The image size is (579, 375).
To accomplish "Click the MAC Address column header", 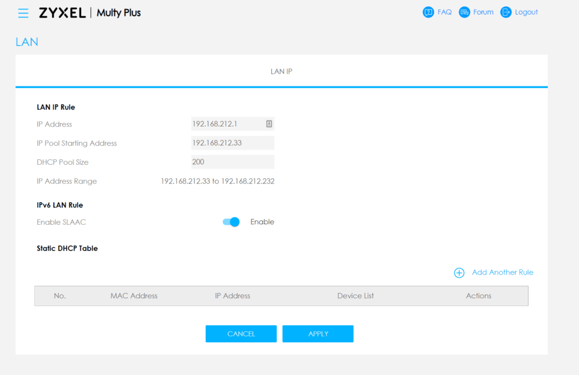I will (134, 296).
